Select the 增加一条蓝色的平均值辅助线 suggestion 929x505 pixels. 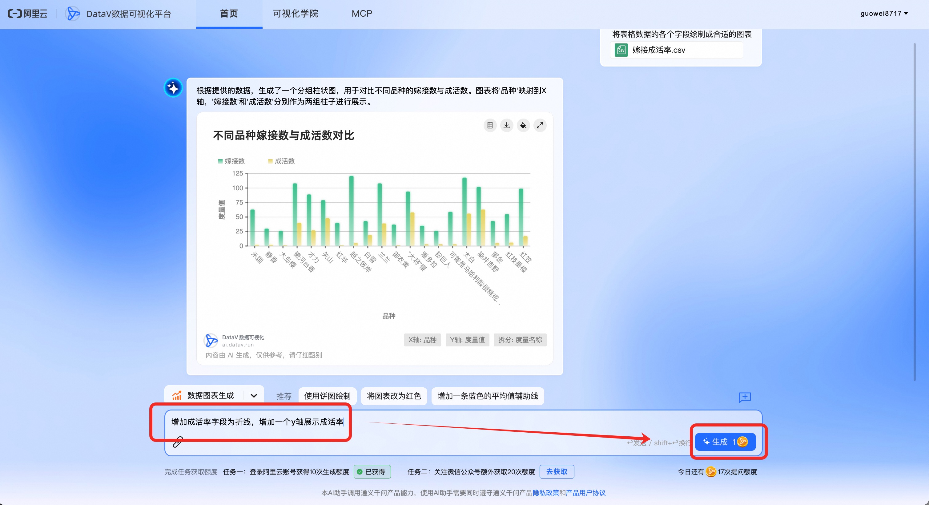tap(488, 396)
